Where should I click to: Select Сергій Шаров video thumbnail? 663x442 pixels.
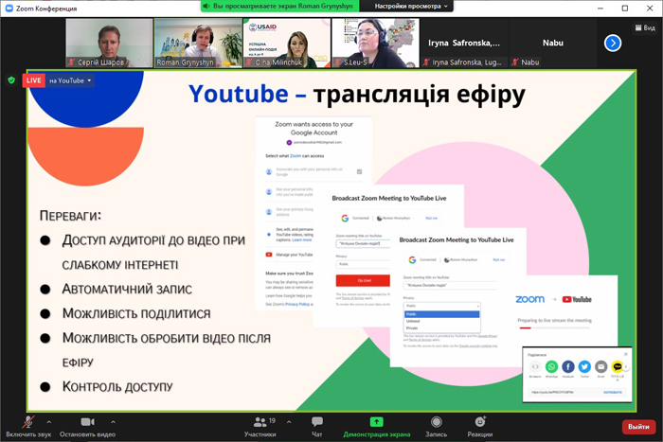pos(109,43)
